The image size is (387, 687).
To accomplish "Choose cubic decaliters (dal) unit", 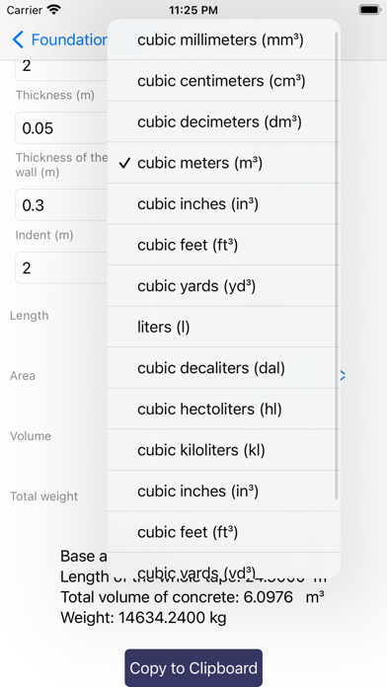I will click(x=223, y=367).
